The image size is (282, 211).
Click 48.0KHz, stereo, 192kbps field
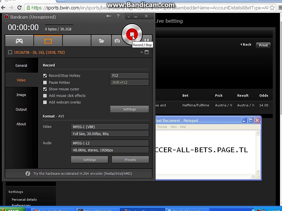point(110,150)
